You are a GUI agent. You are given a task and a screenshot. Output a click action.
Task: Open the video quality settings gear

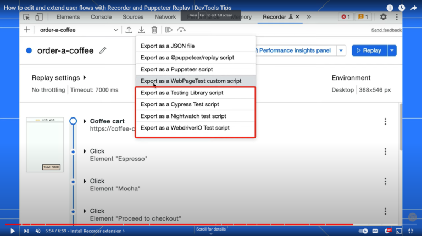[x=387, y=231]
